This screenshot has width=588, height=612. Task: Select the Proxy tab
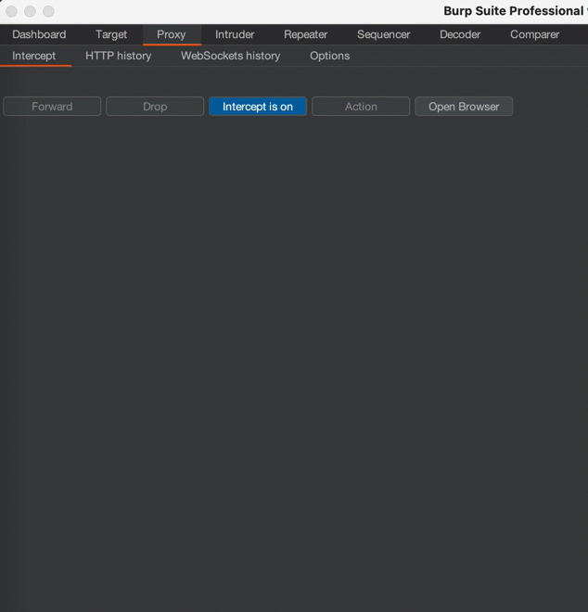(x=172, y=34)
